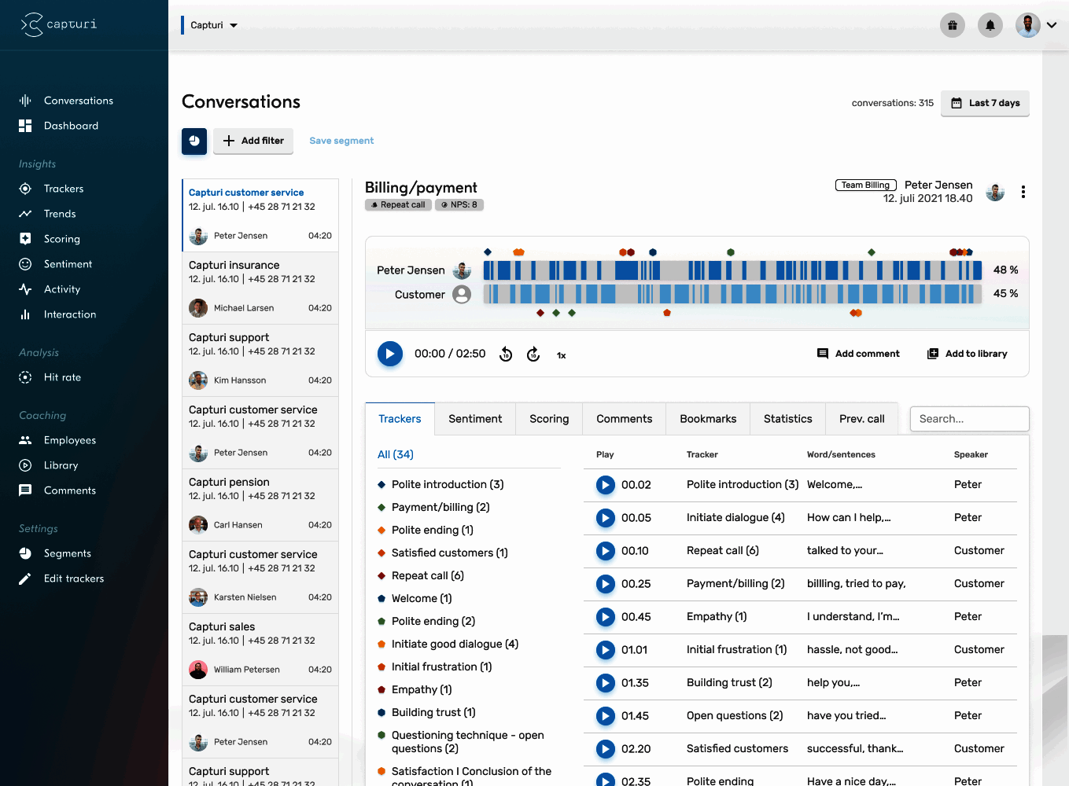
Task: Open the Trackers insights icon in sidebar
Action: [26, 188]
